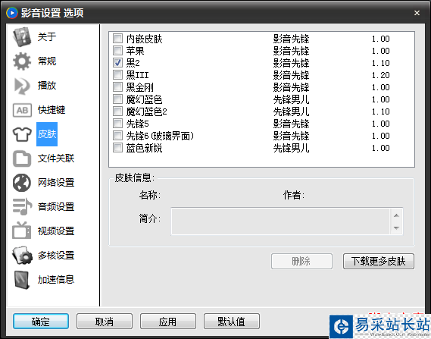The width and height of the screenshot is (431, 339).
Task: Click the 常规 gear icon
Action: tap(22, 61)
